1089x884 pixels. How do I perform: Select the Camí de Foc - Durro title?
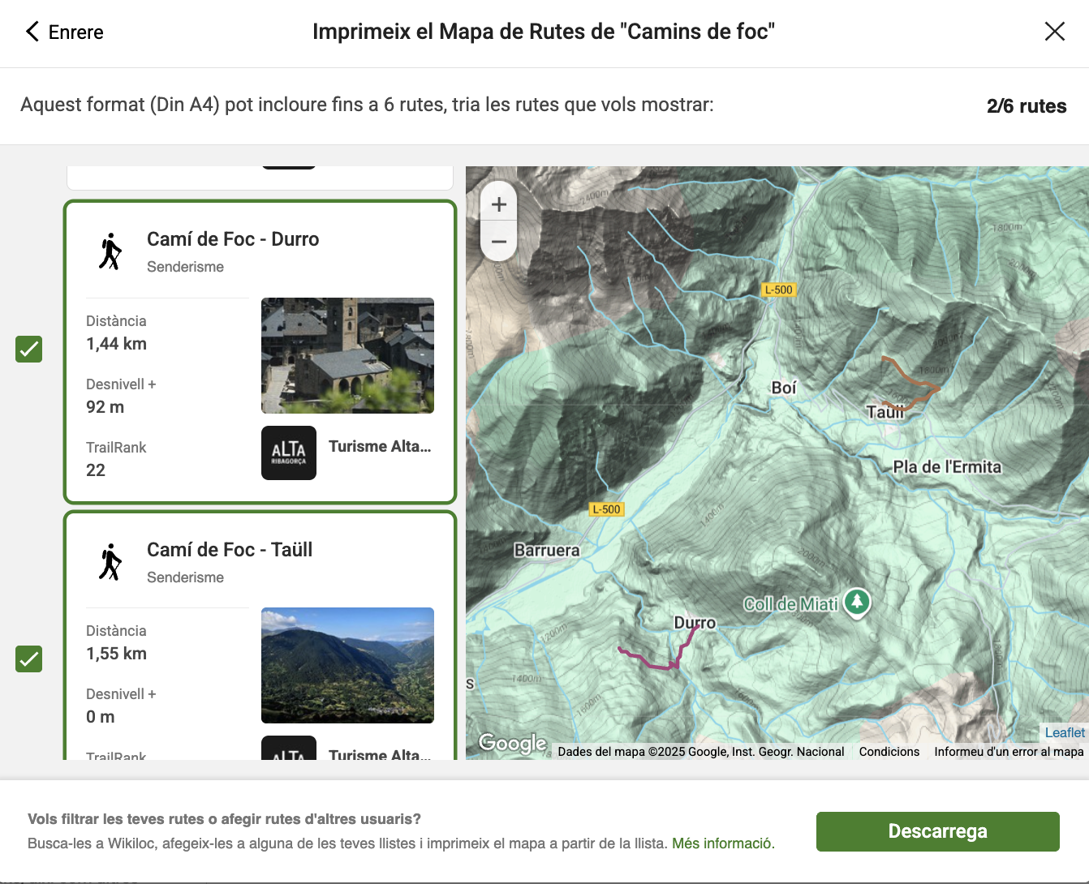pyautogui.click(x=233, y=239)
